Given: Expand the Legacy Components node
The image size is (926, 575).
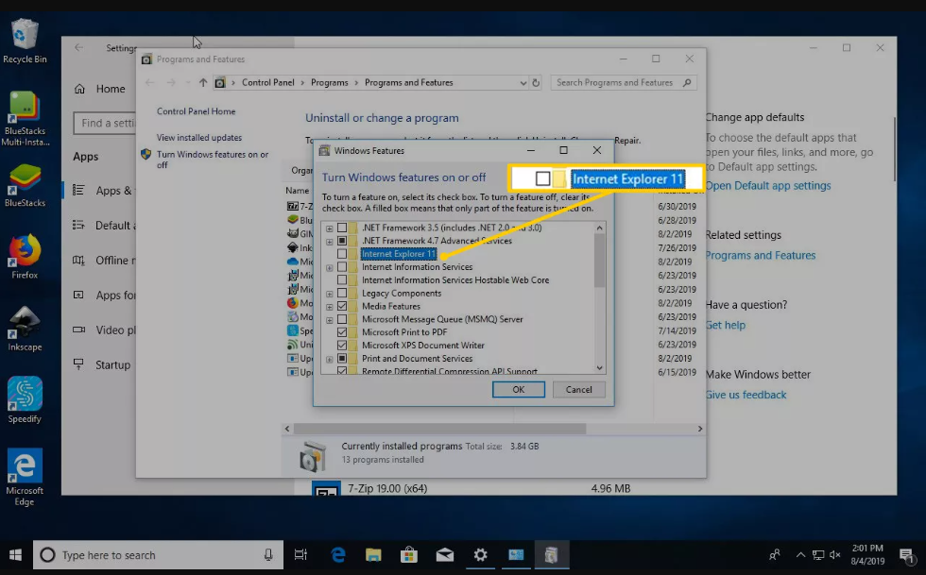Looking at the screenshot, I should pos(330,294).
